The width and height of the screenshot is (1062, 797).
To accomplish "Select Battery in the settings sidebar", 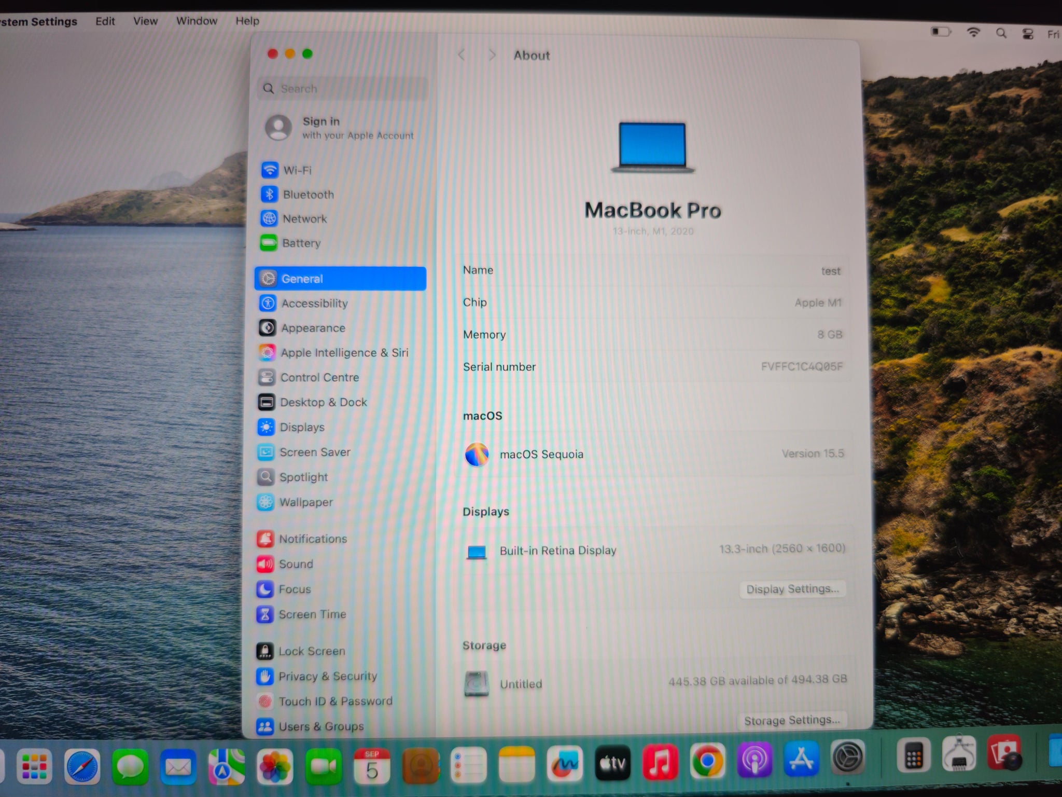I will point(302,243).
